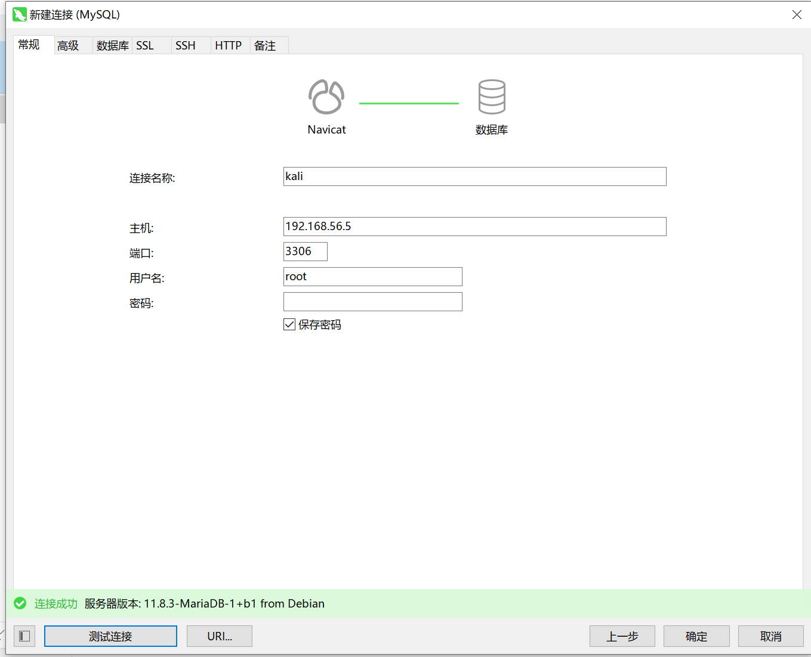Click the 主机: label
This screenshot has height=657, width=811.
[x=141, y=228]
